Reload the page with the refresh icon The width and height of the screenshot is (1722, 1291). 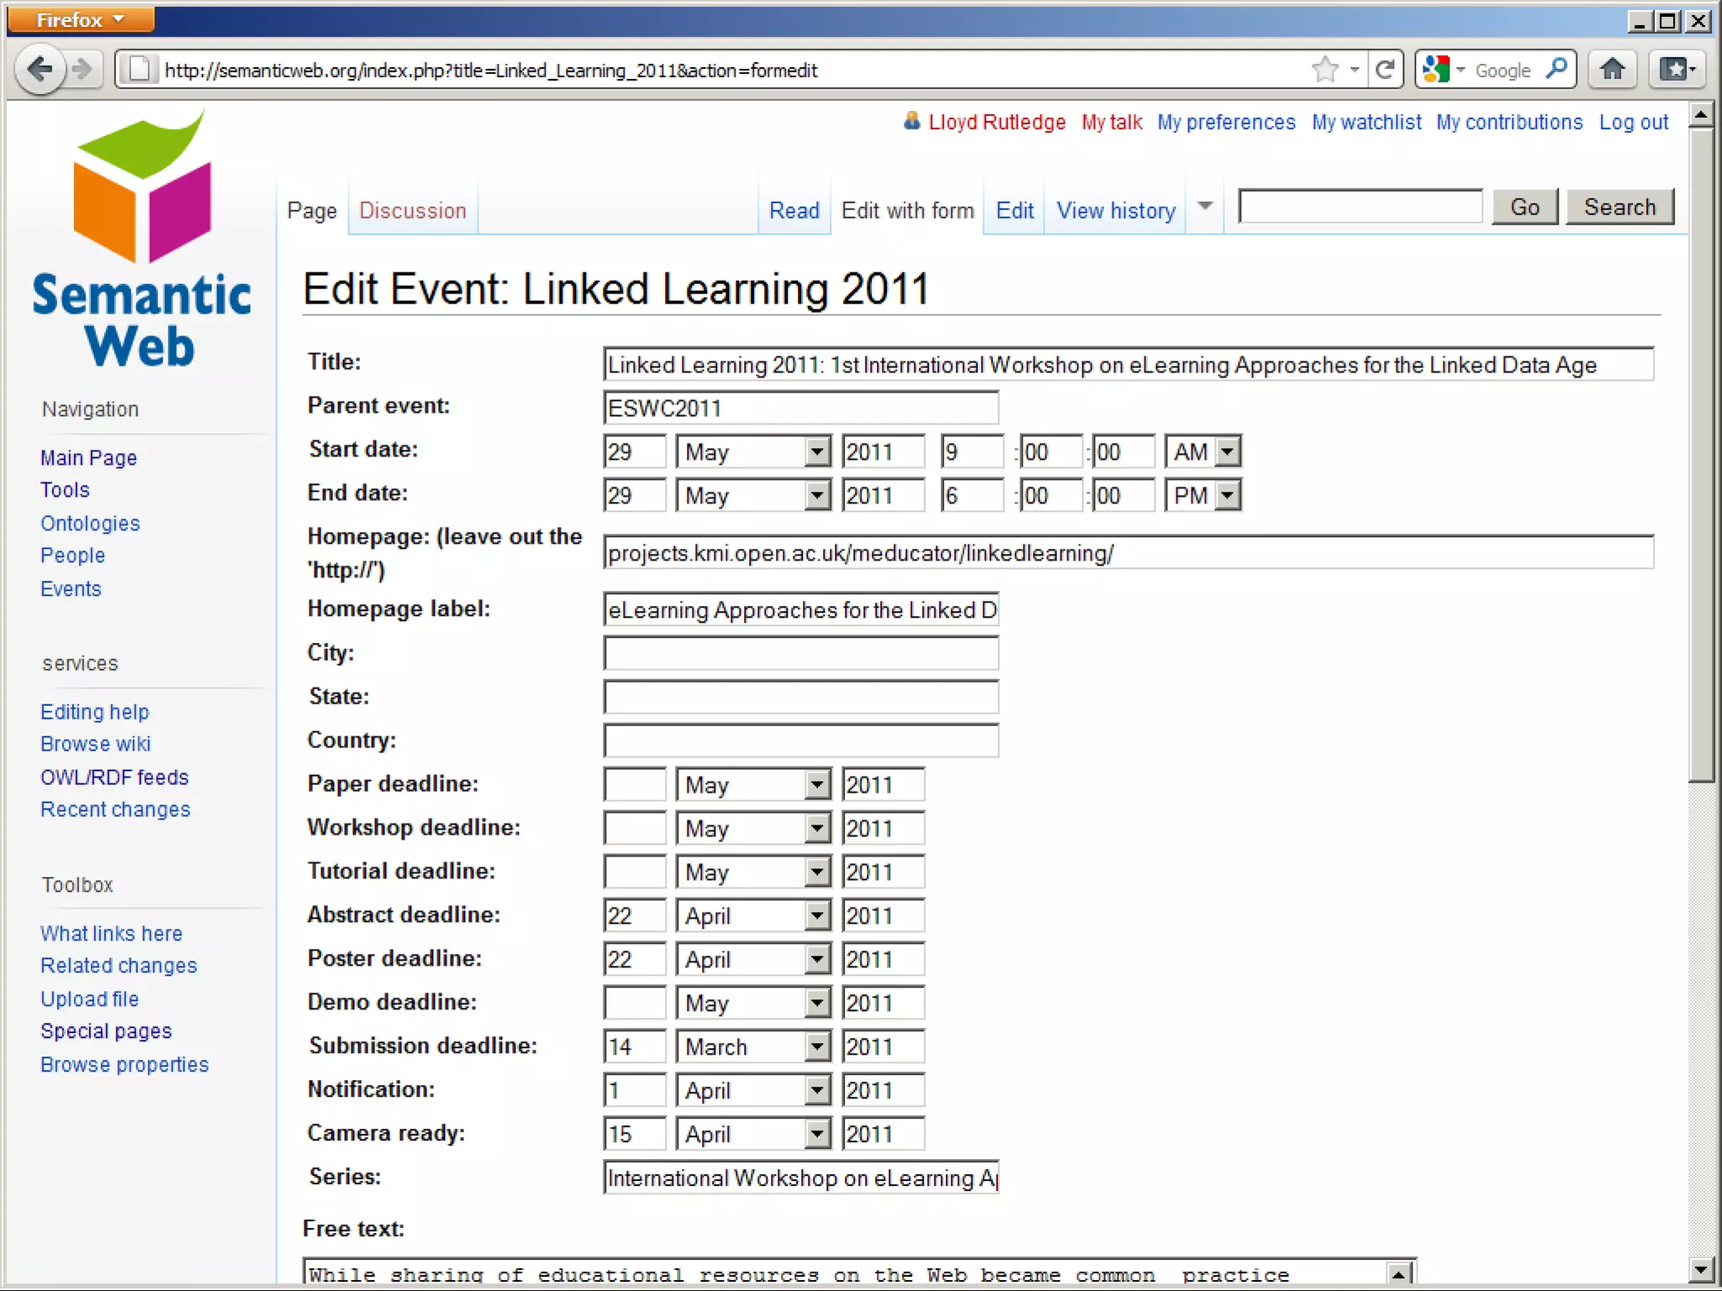(x=1385, y=70)
